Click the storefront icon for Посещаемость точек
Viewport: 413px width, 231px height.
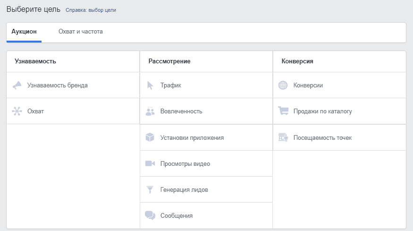[283, 137]
